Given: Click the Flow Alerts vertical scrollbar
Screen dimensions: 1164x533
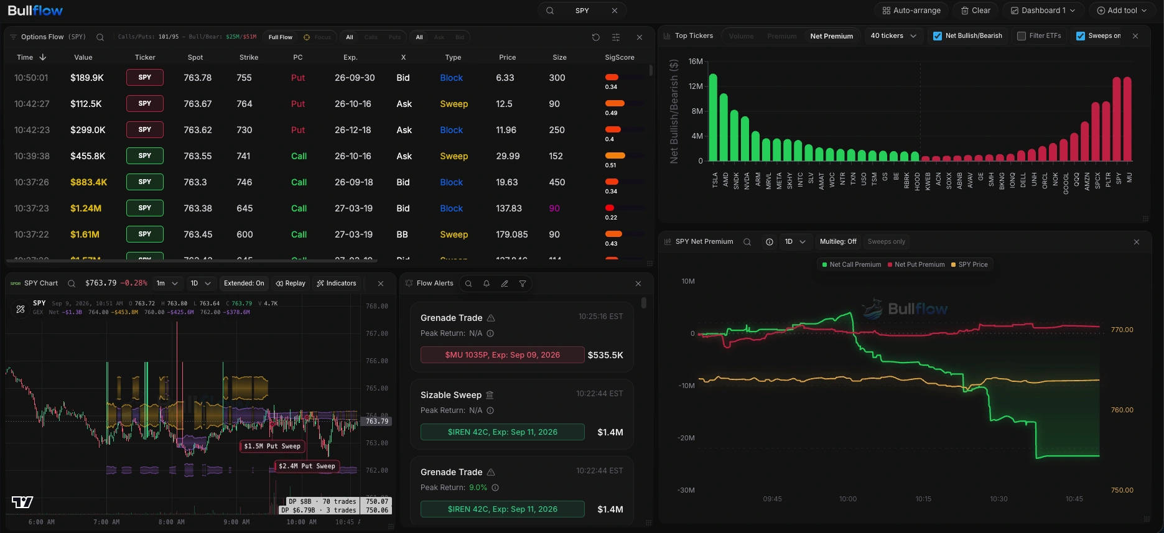Looking at the screenshot, I should click(x=644, y=303).
